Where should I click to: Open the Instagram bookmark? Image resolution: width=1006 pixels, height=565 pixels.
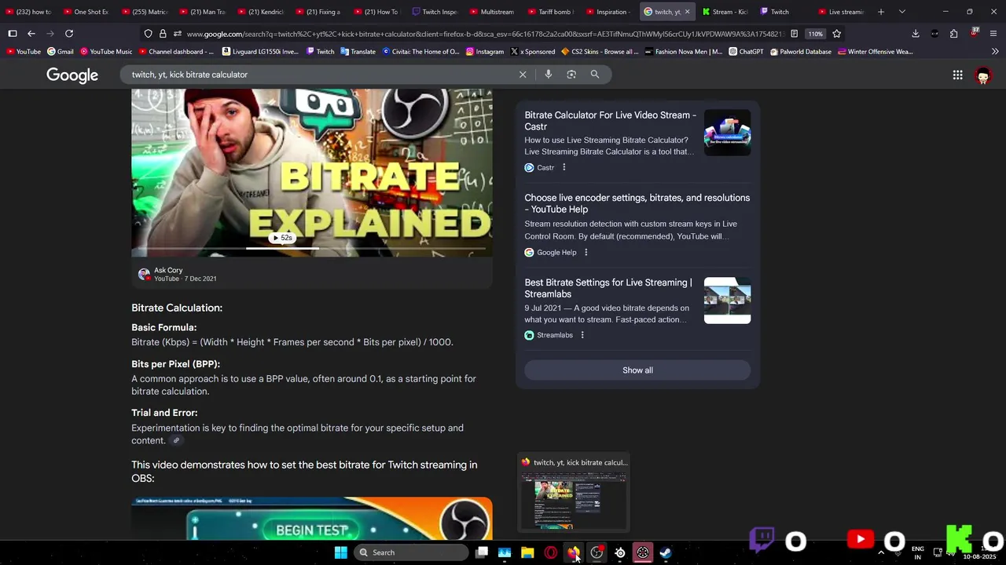click(x=485, y=52)
